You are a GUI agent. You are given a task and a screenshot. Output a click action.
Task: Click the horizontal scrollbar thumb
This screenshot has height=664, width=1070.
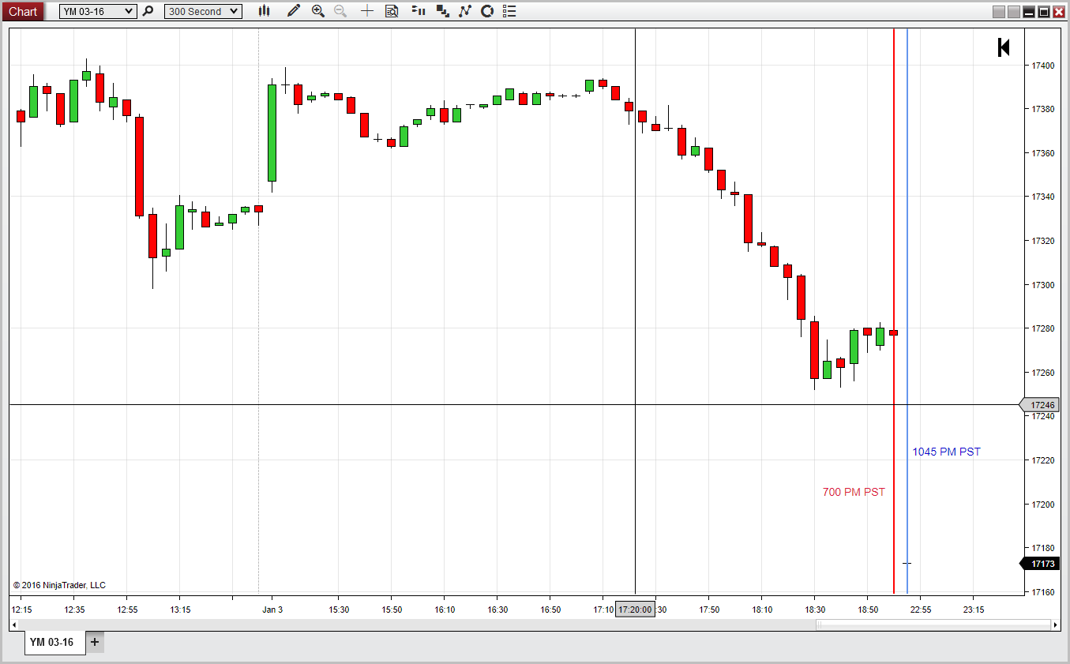click(x=933, y=625)
